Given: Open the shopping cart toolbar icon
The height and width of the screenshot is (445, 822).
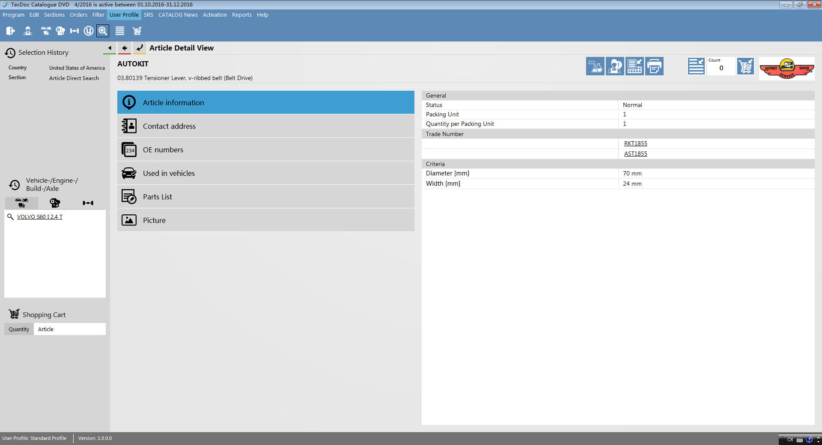Looking at the screenshot, I should click(137, 31).
